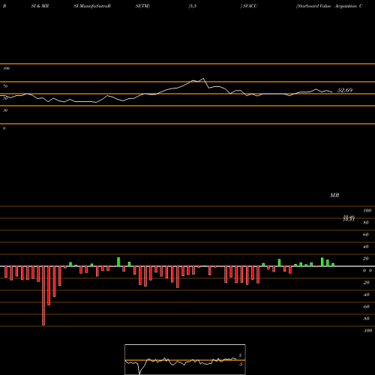Click the MR axis label -80
Screen dimensions: 375x375
pos(366,319)
